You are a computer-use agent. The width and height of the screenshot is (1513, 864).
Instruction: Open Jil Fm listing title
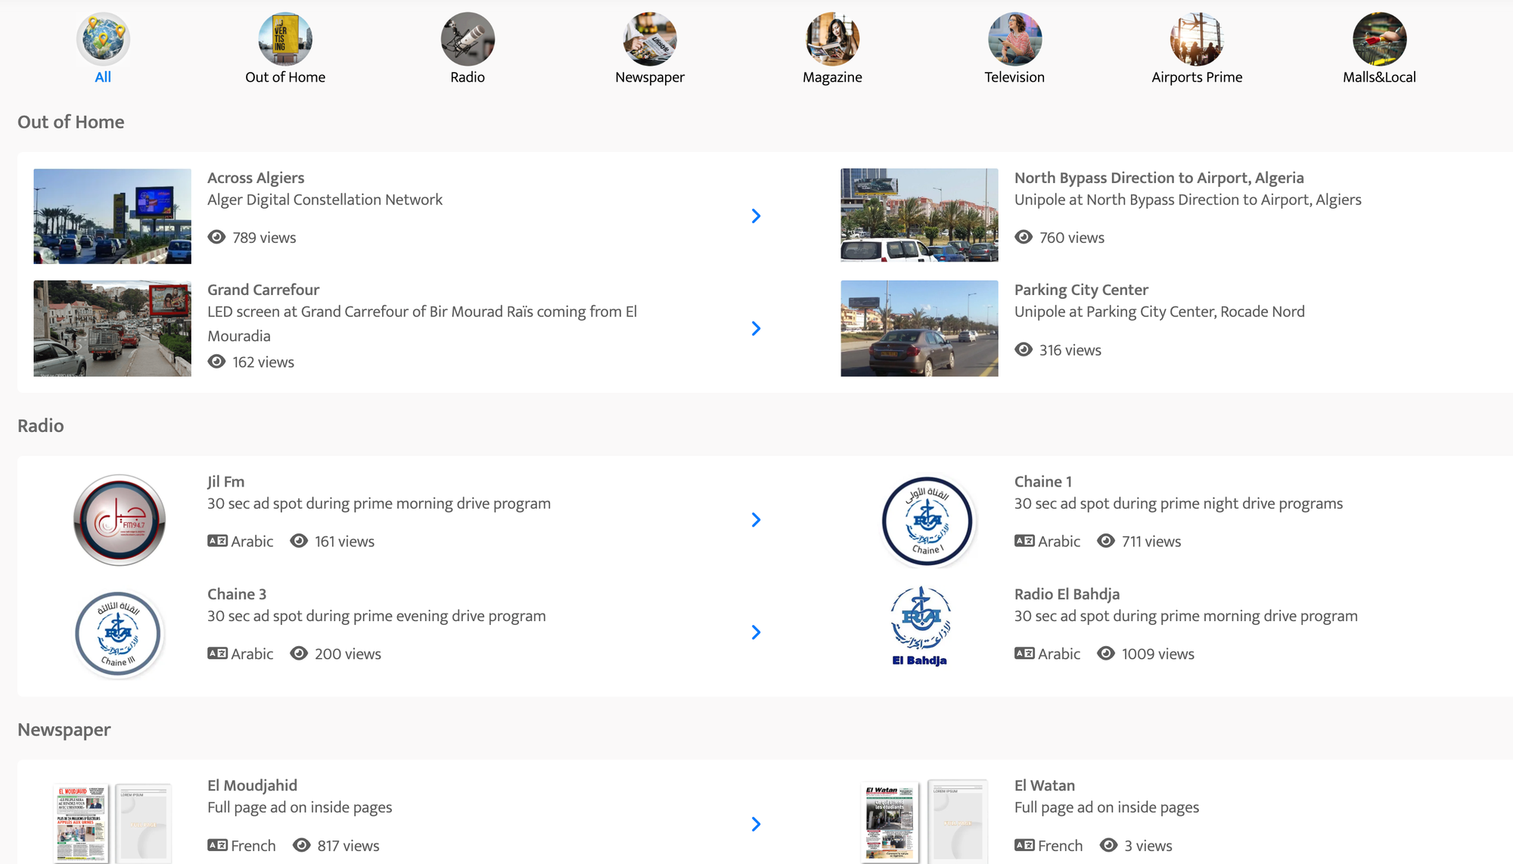click(x=225, y=482)
